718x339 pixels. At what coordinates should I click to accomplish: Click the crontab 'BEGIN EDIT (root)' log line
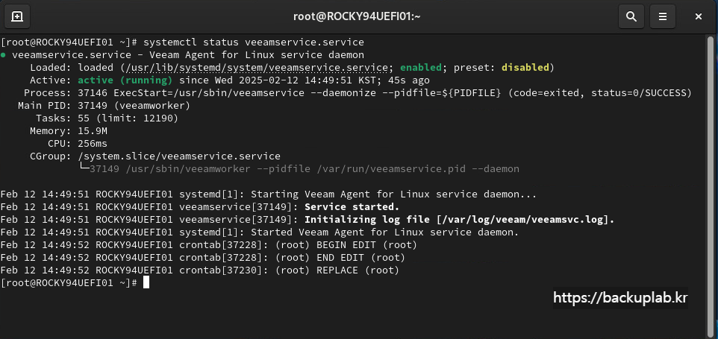pyautogui.click(x=209, y=245)
